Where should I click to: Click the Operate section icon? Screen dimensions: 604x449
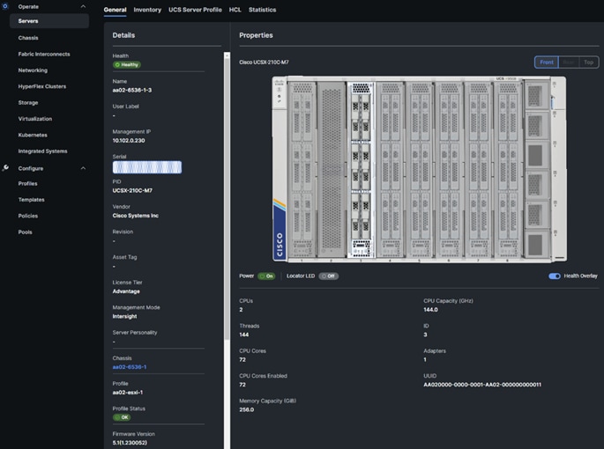click(5, 6)
